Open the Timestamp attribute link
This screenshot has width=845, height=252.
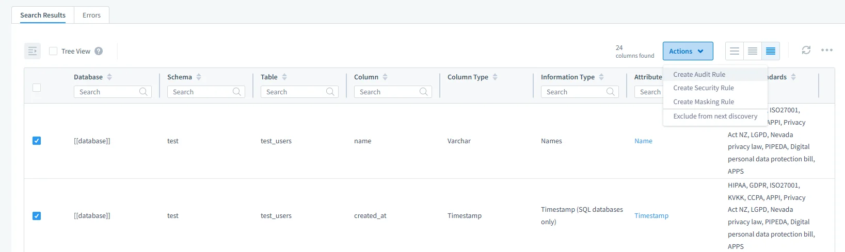(x=651, y=216)
